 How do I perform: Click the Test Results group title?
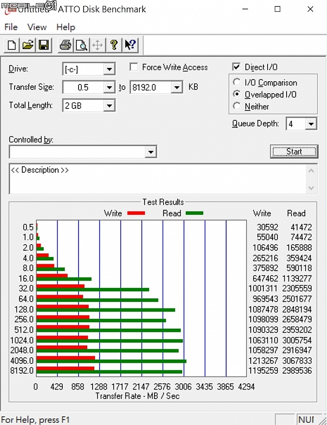163,202
